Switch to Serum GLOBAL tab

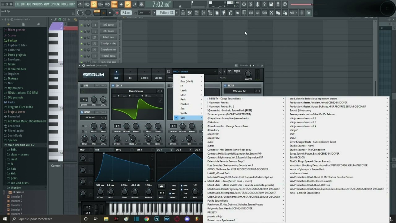coord(158,75)
